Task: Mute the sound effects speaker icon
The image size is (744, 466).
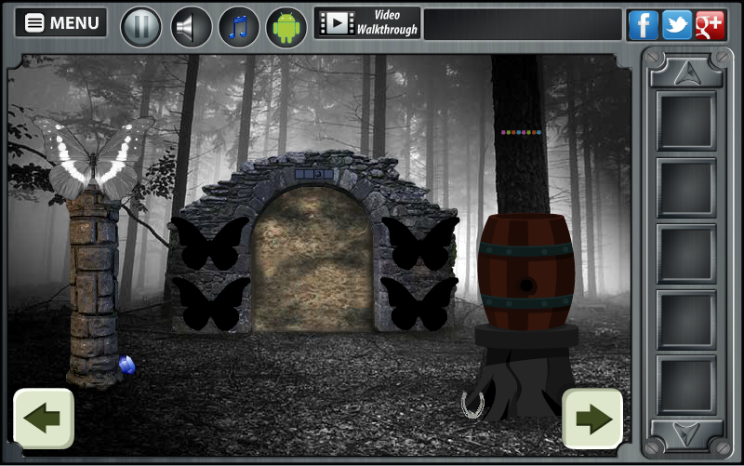Action: 191,27
